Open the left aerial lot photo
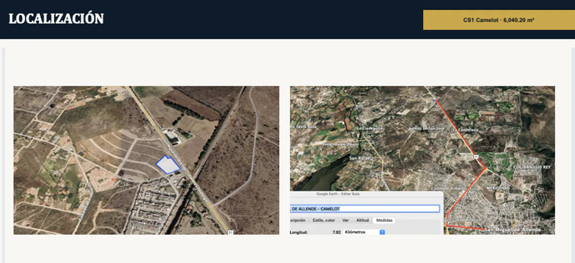The width and height of the screenshot is (575, 263). (x=146, y=160)
